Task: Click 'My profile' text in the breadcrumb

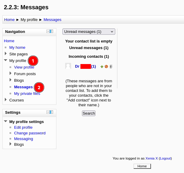Action: coord(29,20)
